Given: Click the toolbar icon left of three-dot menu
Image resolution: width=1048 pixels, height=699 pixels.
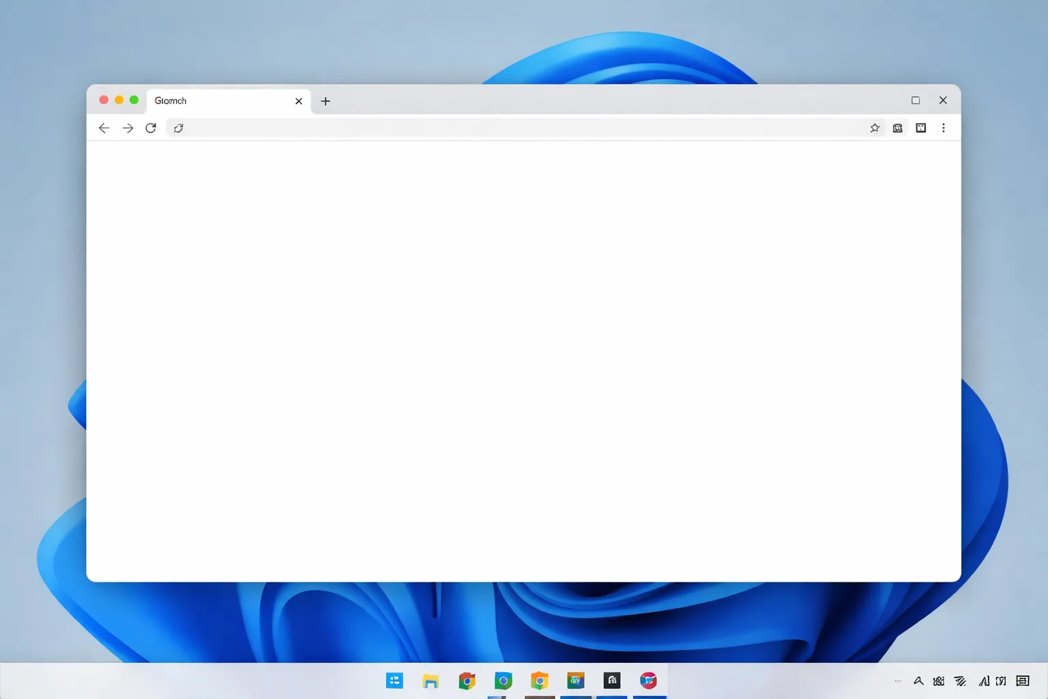Looking at the screenshot, I should (921, 128).
